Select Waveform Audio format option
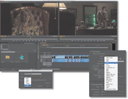128x99 pixels. (111, 89)
